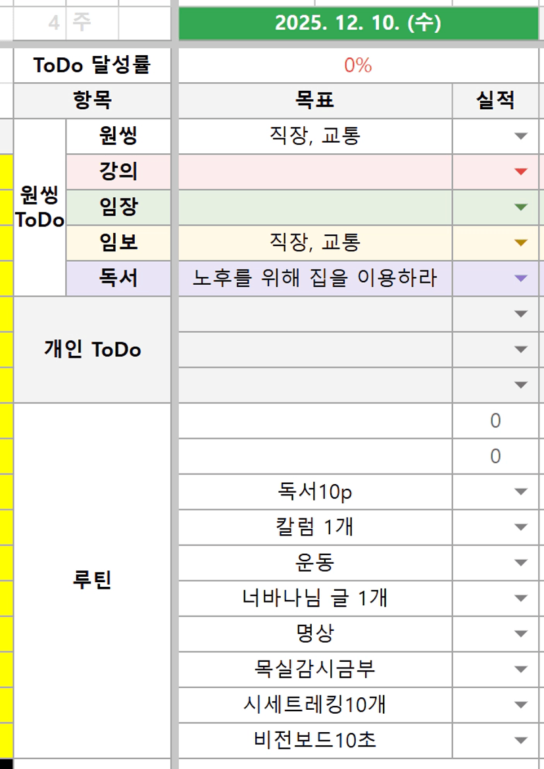Viewport: 544px width, 769px height.
Task: Click the empty 강의 목표 cell
Action: [x=314, y=172]
